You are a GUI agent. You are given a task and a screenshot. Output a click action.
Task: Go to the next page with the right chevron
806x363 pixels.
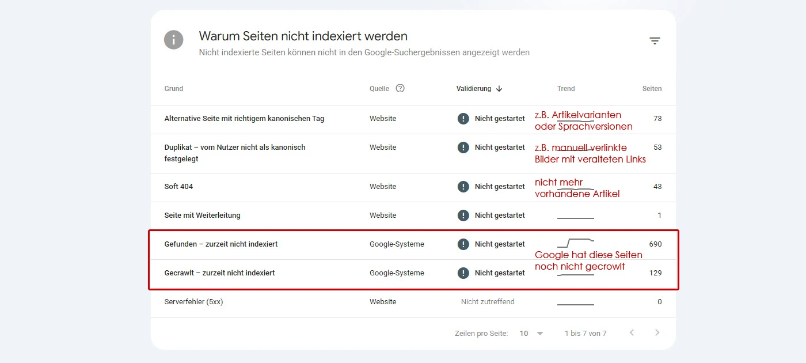tap(657, 333)
